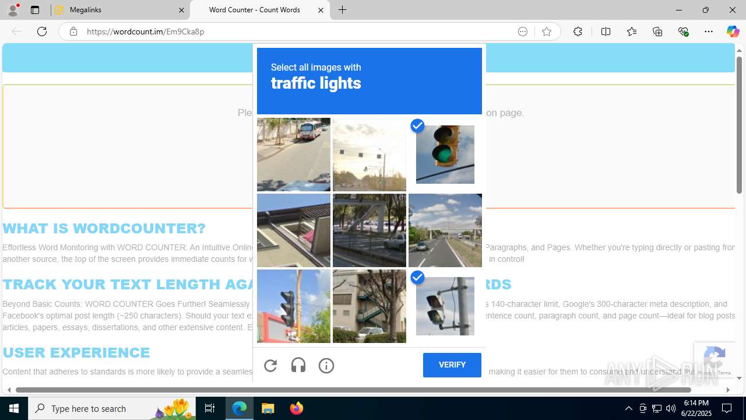Click the USER EXPERIENCE heading
This screenshot has height=420, width=746.
[x=76, y=353]
